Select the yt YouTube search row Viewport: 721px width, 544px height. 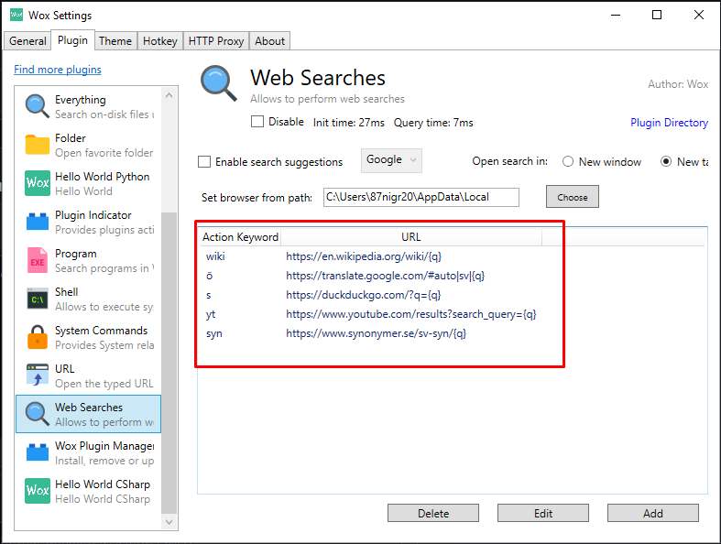pyautogui.click(x=453, y=314)
